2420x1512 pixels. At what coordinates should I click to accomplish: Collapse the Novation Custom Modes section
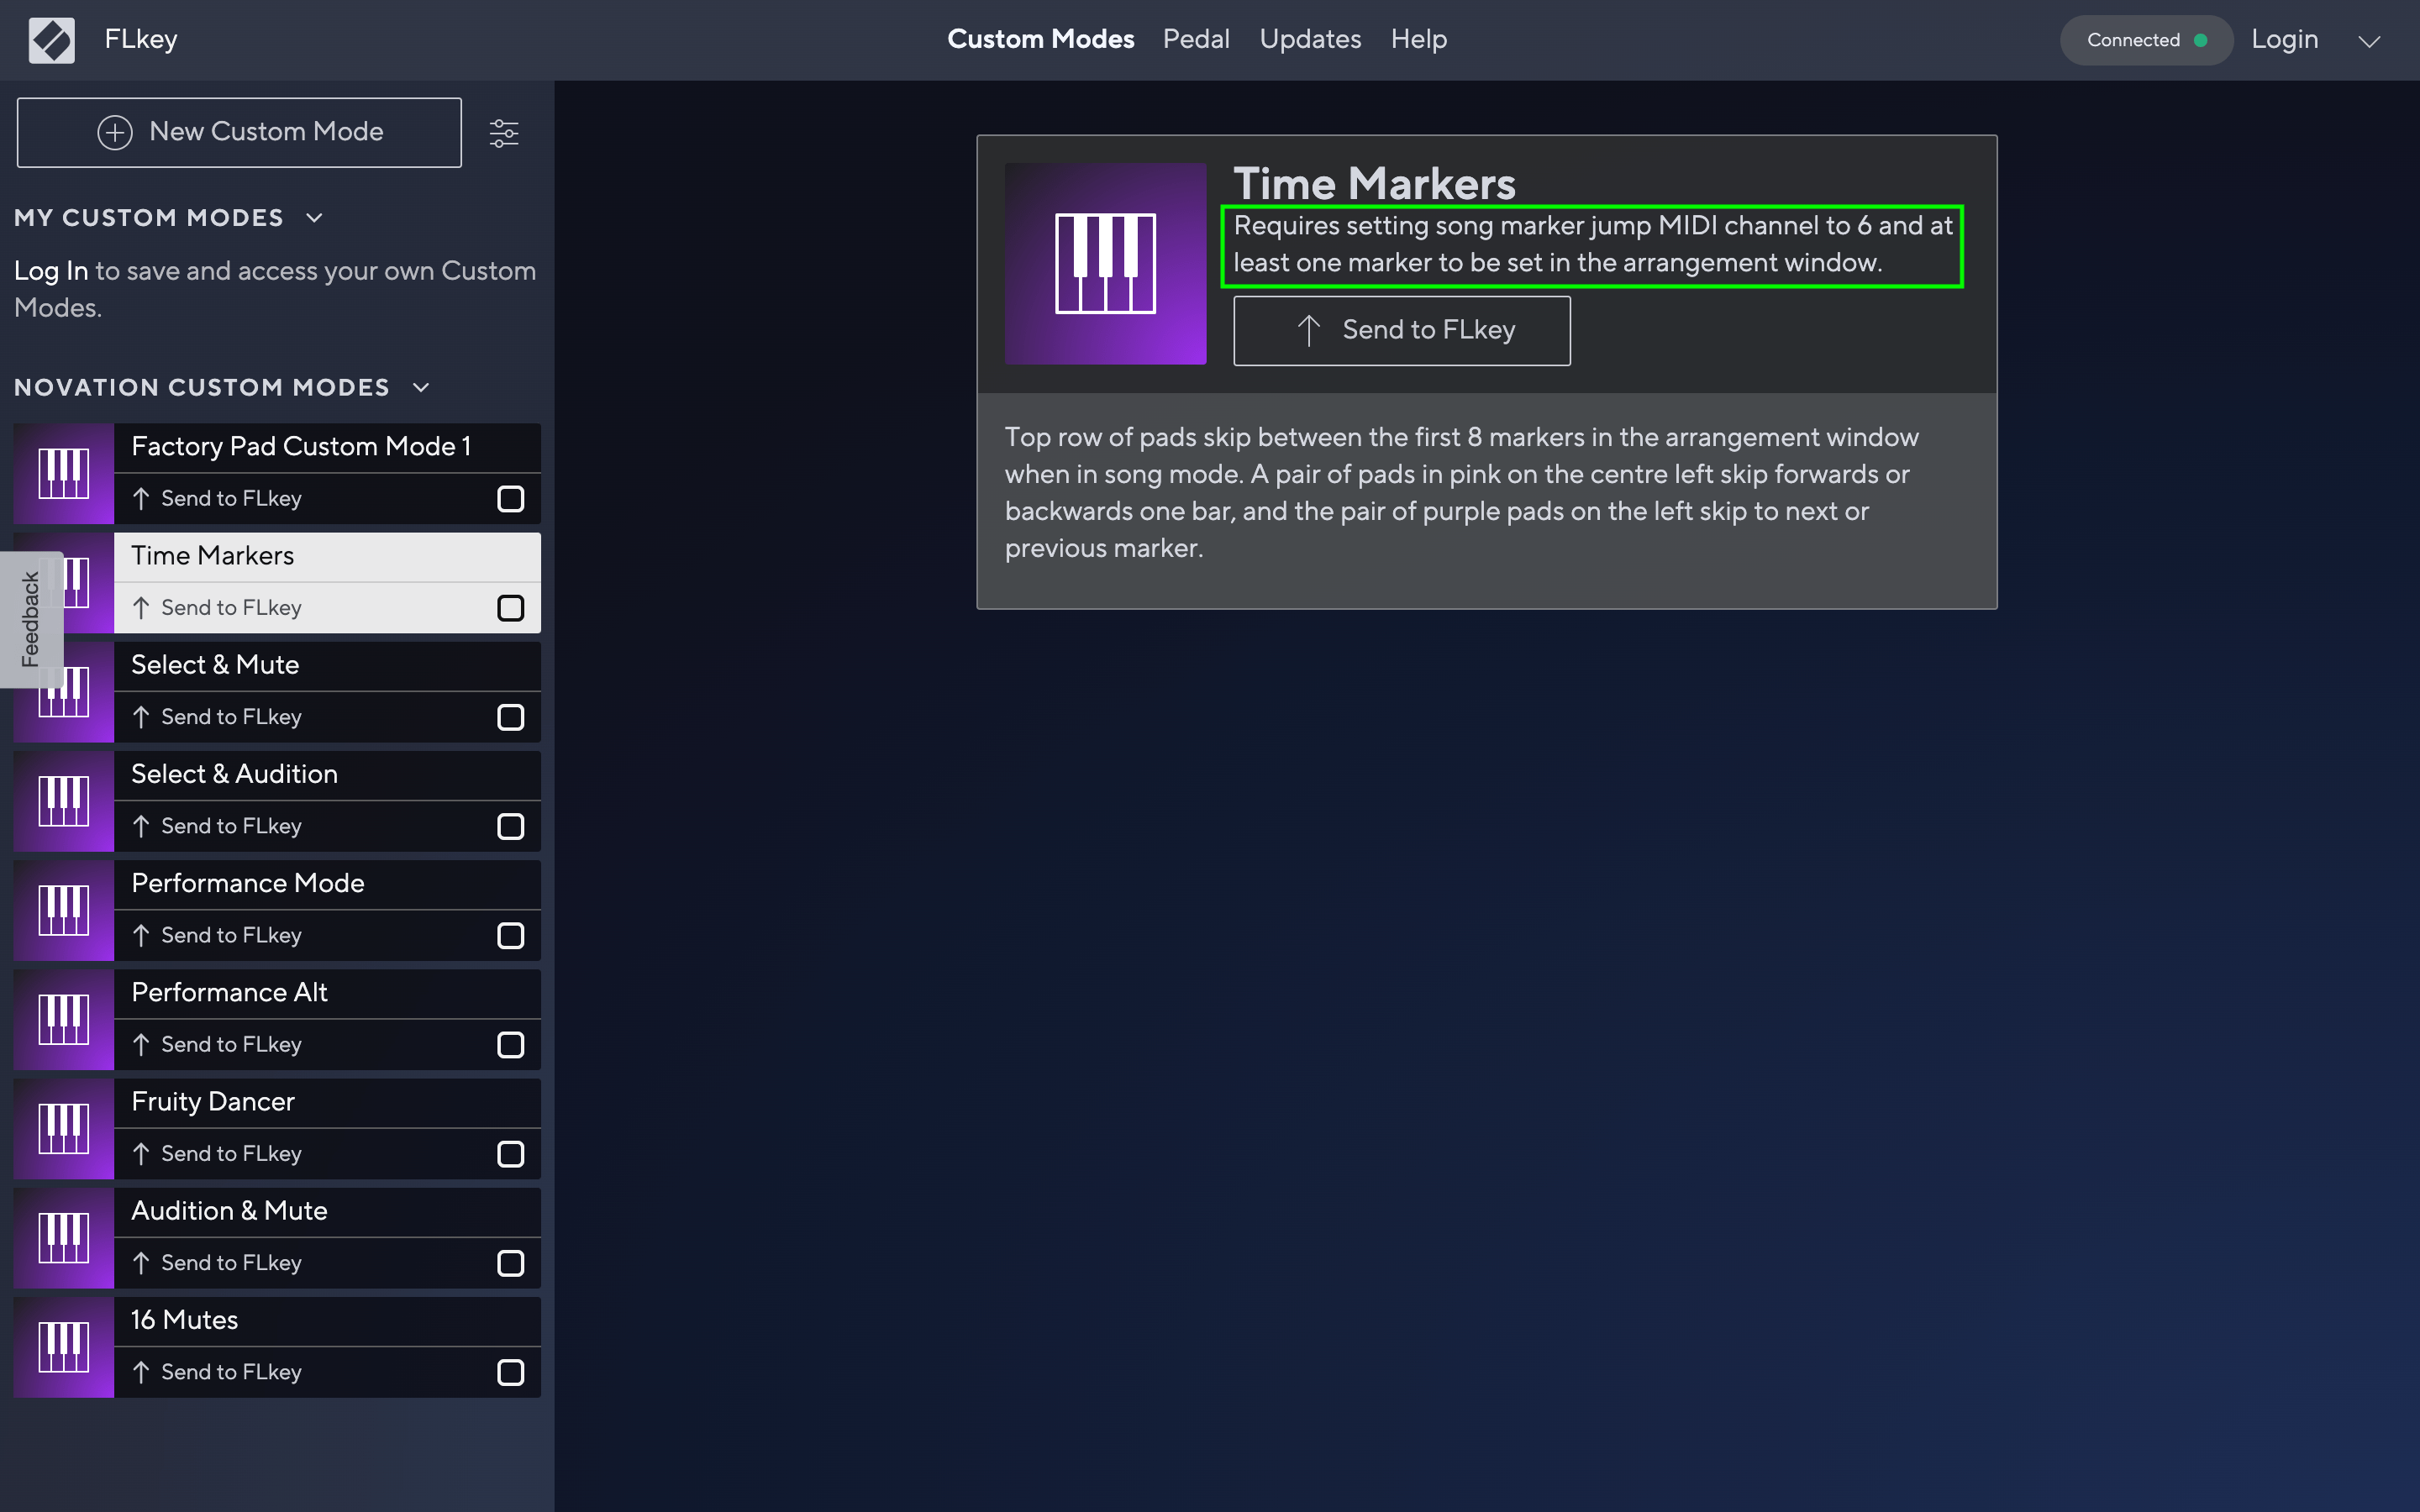click(421, 387)
